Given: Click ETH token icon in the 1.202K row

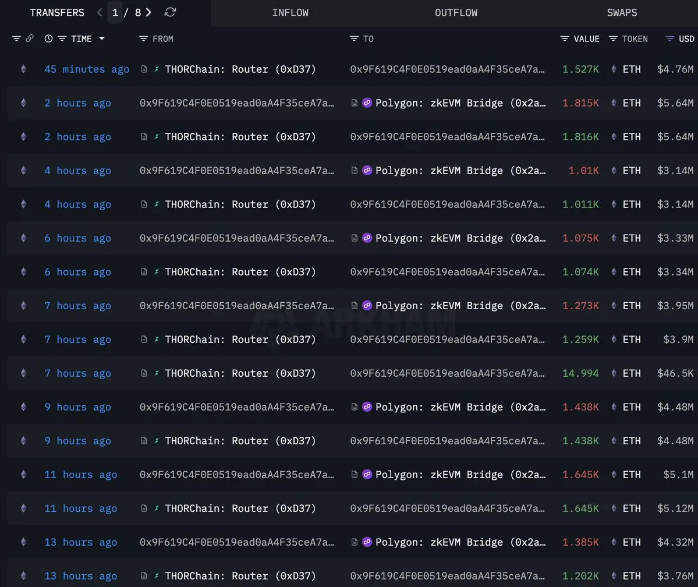Looking at the screenshot, I should [614, 577].
